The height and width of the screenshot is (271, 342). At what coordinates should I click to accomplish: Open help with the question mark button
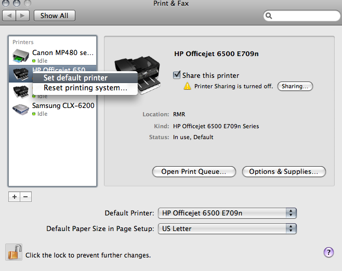tap(328, 252)
